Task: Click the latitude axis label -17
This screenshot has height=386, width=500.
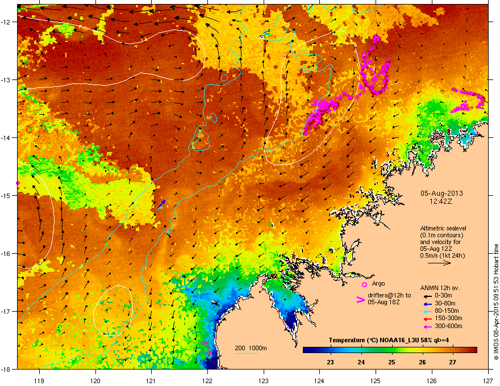Action: [x=6, y=311]
